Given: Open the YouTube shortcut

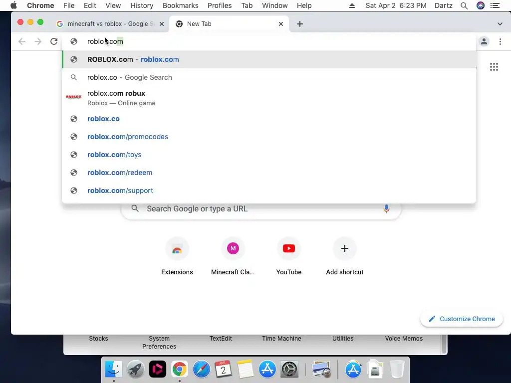Looking at the screenshot, I should (x=289, y=256).
